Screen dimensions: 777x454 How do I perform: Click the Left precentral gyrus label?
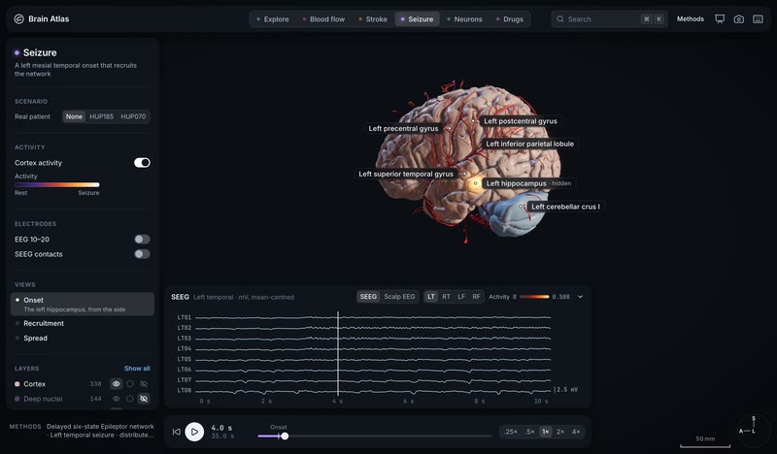tap(403, 128)
